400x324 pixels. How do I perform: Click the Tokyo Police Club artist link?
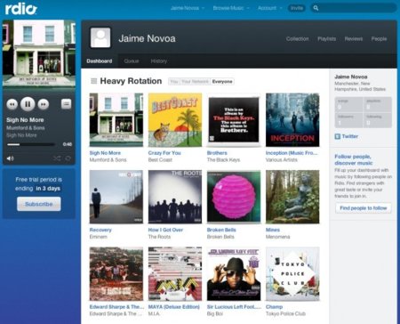285,313
